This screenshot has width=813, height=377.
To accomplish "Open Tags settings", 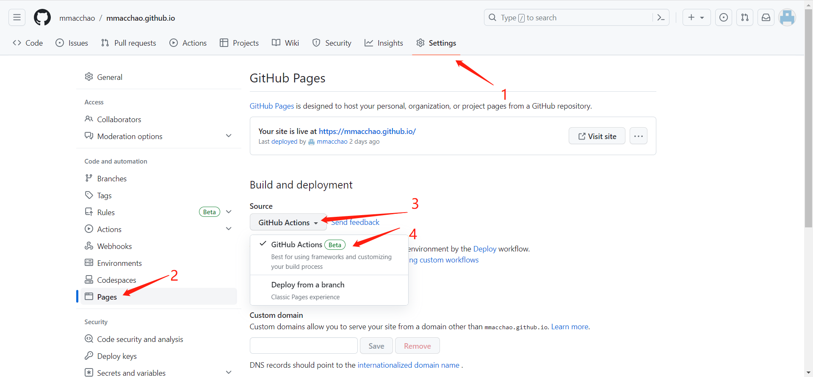I will pyautogui.click(x=159, y=195).
